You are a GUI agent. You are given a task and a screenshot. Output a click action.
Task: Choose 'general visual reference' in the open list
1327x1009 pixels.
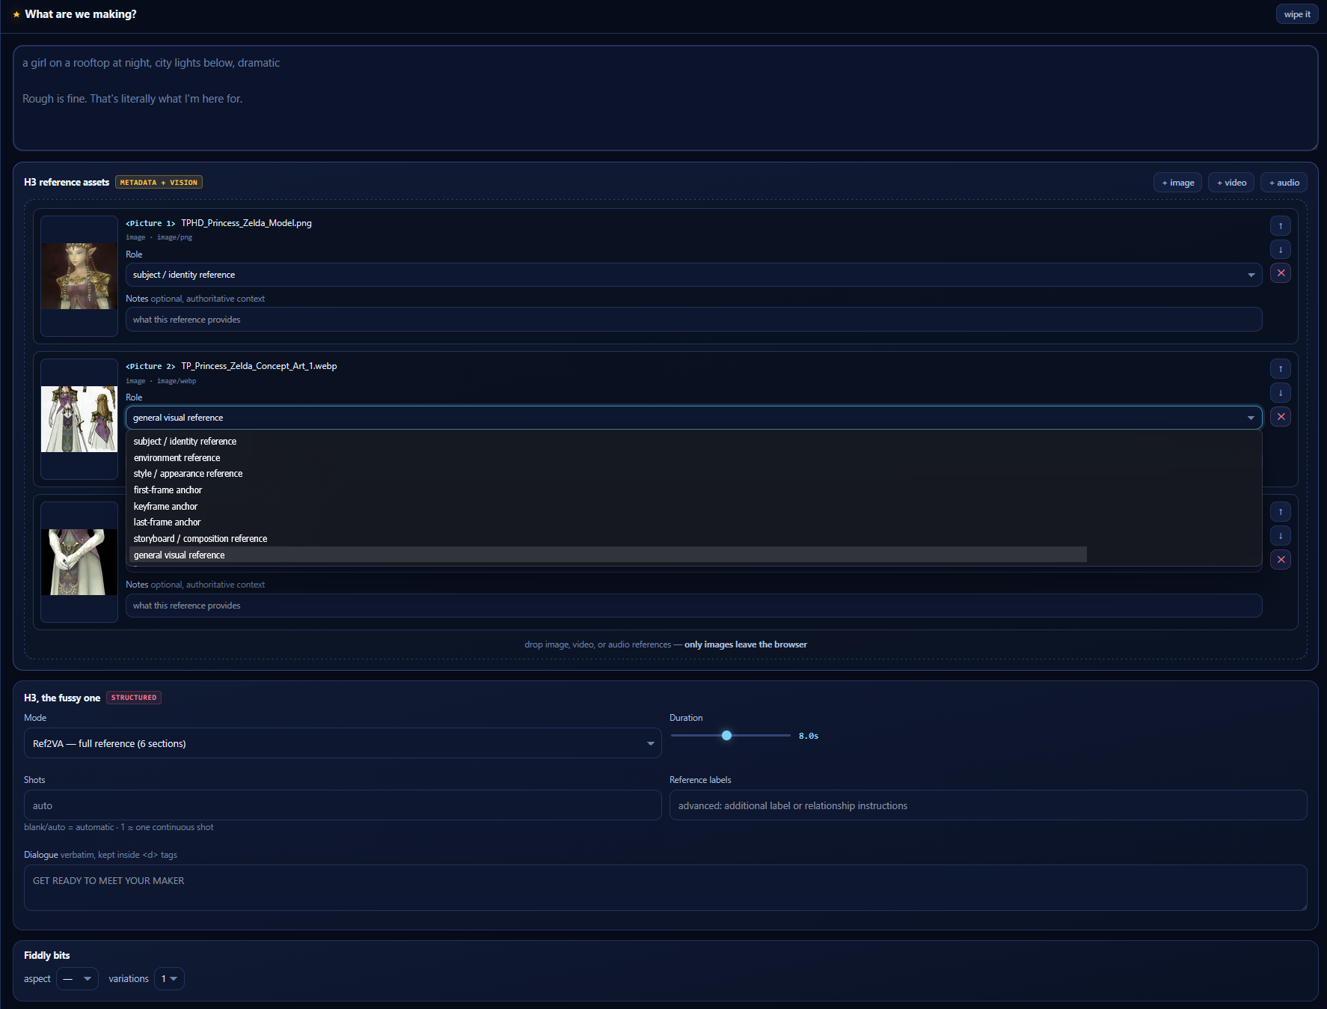coord(607,555)
